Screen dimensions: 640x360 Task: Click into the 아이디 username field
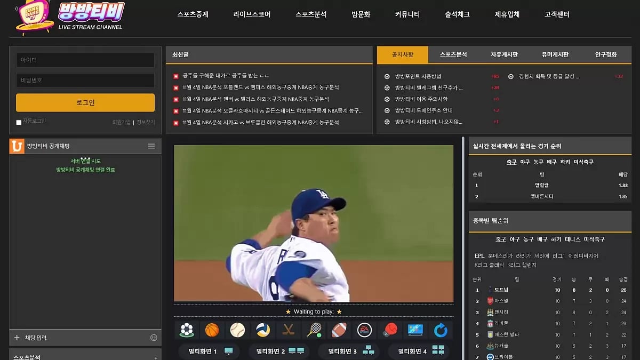[x=85, y=60]
